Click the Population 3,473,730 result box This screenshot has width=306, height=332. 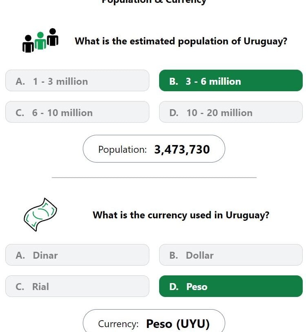[154, 149]
